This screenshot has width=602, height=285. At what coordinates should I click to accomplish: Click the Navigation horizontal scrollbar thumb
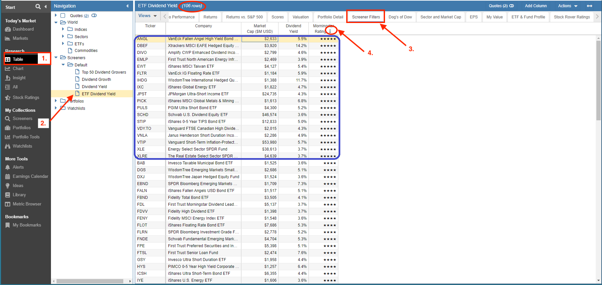[x=90, y=281]
